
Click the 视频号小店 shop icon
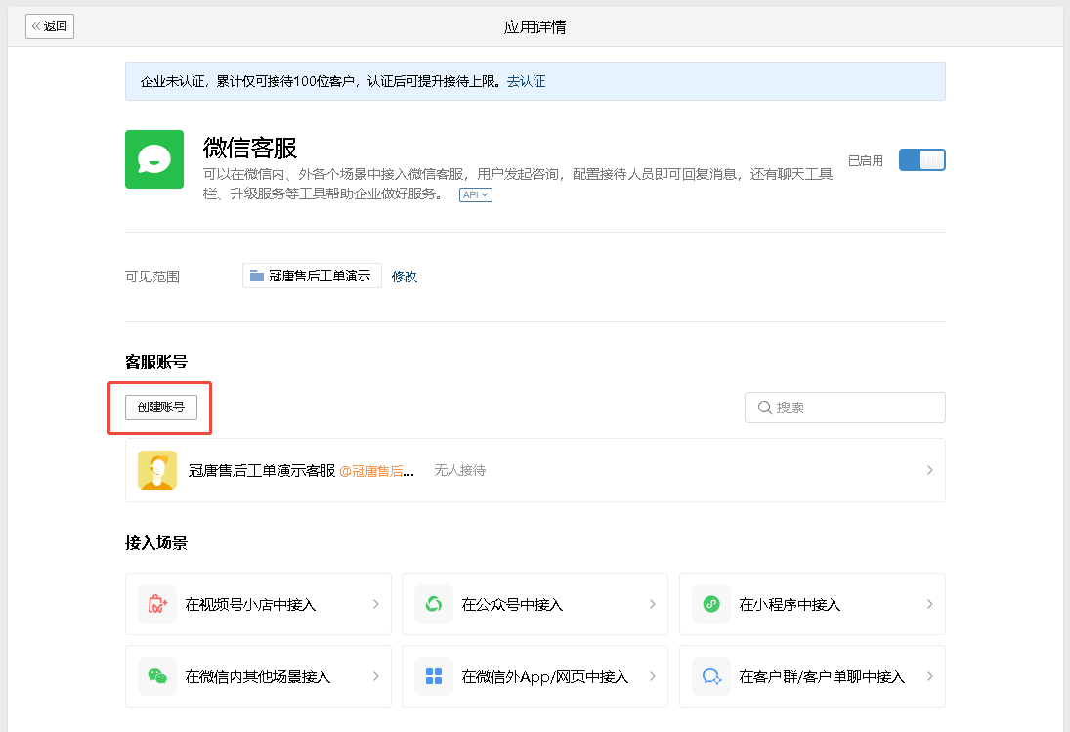click(x=157, y=604)
